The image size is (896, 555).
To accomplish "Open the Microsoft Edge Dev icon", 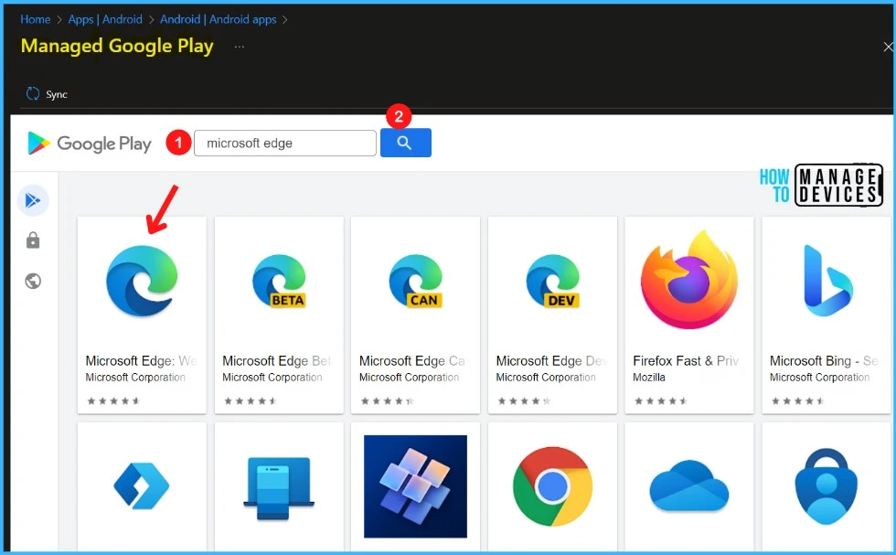I will click(x=552, y=282).
